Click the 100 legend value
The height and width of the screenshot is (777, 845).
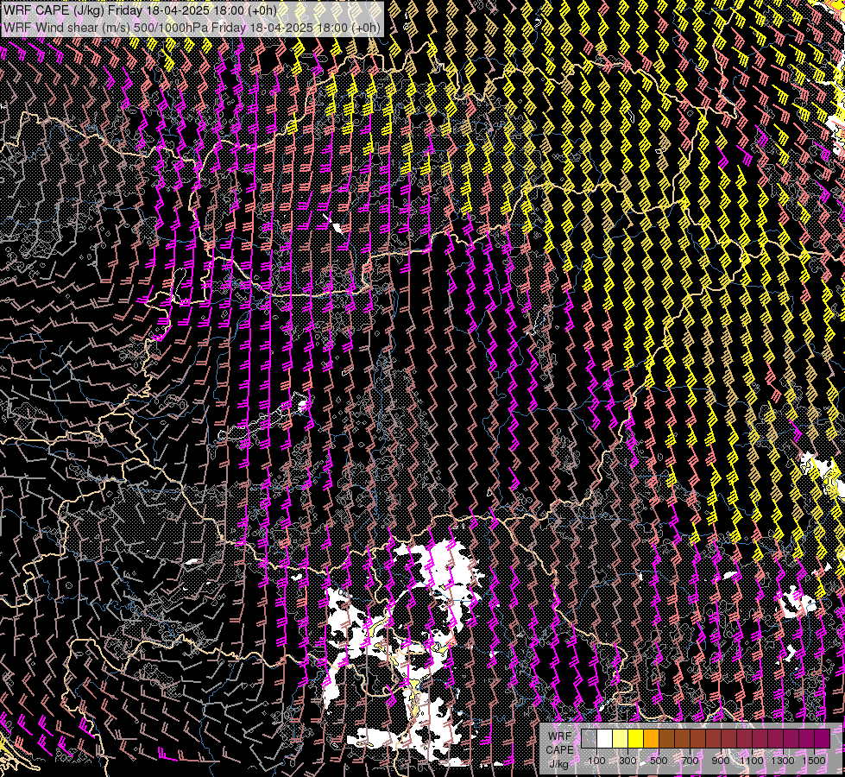point(596,761)
